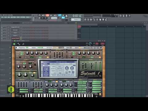This screenshot has width=148, height=111.
Task: Click the second channel name button
Action: pos(15,30)
